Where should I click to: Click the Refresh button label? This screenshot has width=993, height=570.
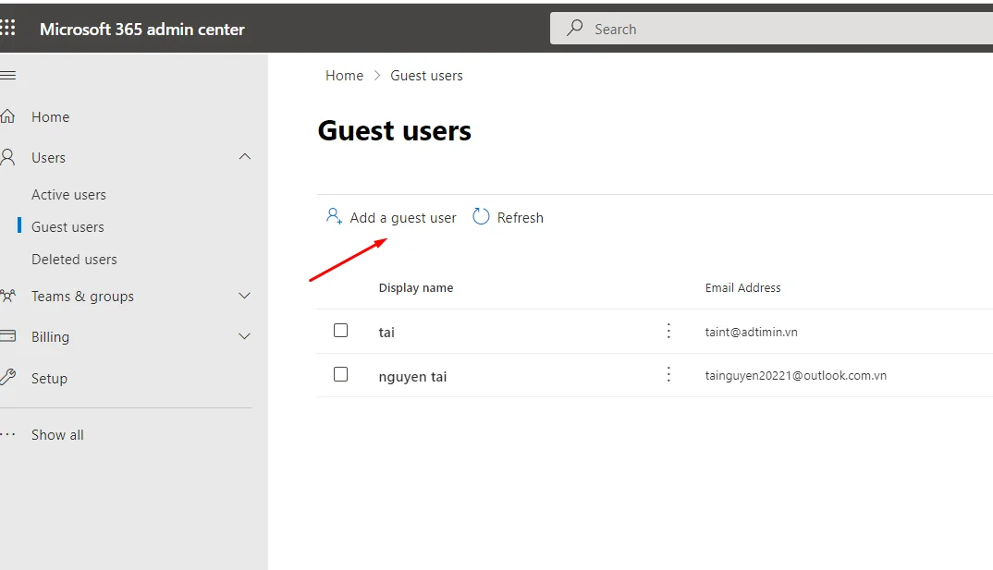point(520,218)
